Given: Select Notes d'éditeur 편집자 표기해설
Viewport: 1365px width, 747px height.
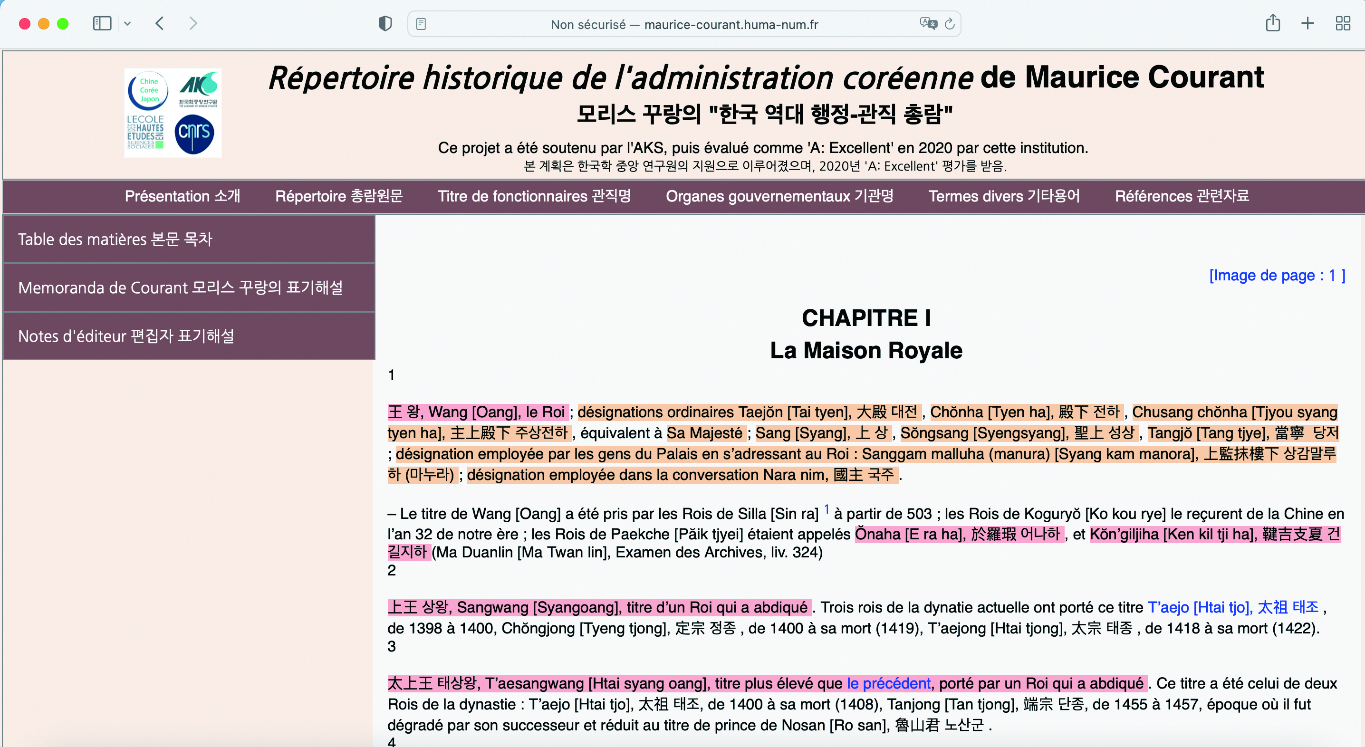Looking at the screenshot, I should 189,336.
